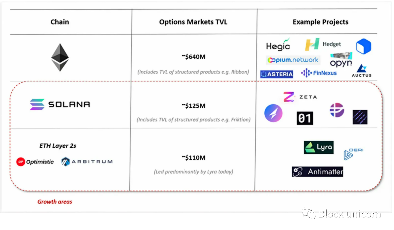This screenshot has width=394, height=230.
Task: Click the Options Markets TVL header
Action: (x=193, y=22)
